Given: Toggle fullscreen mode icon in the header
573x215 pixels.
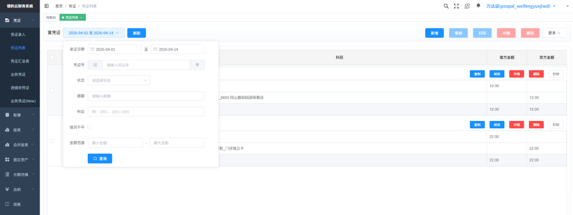Looking at the screenshot, I should (456, 6).
